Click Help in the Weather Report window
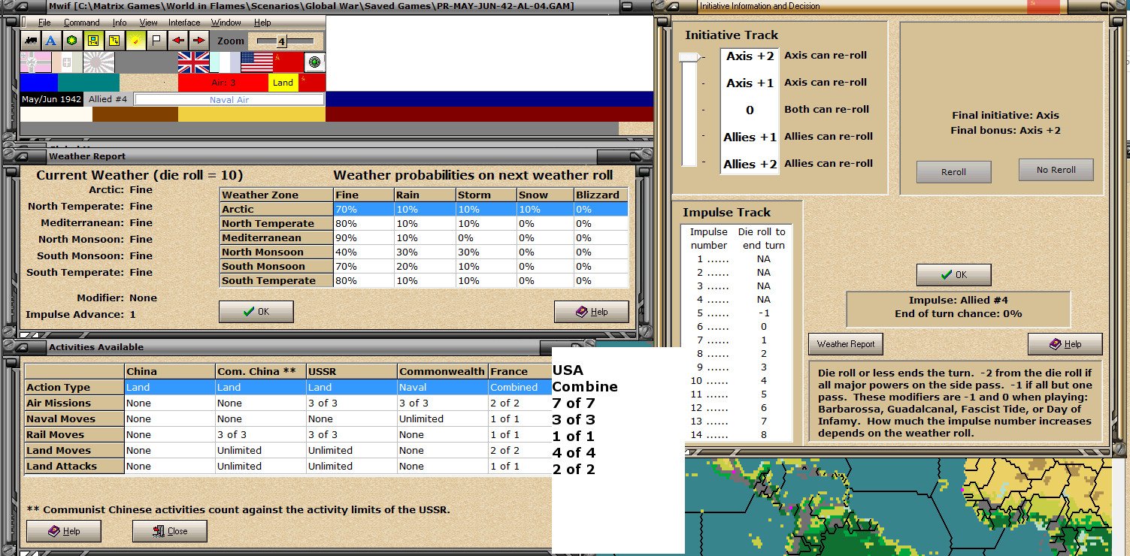This screenshot has width=1130, height=556. (591, 312)
